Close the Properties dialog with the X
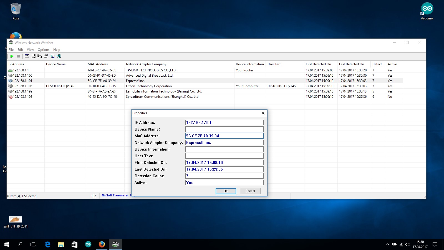The width and height of the screenshot is (444, 250). (x=263, y=113)
